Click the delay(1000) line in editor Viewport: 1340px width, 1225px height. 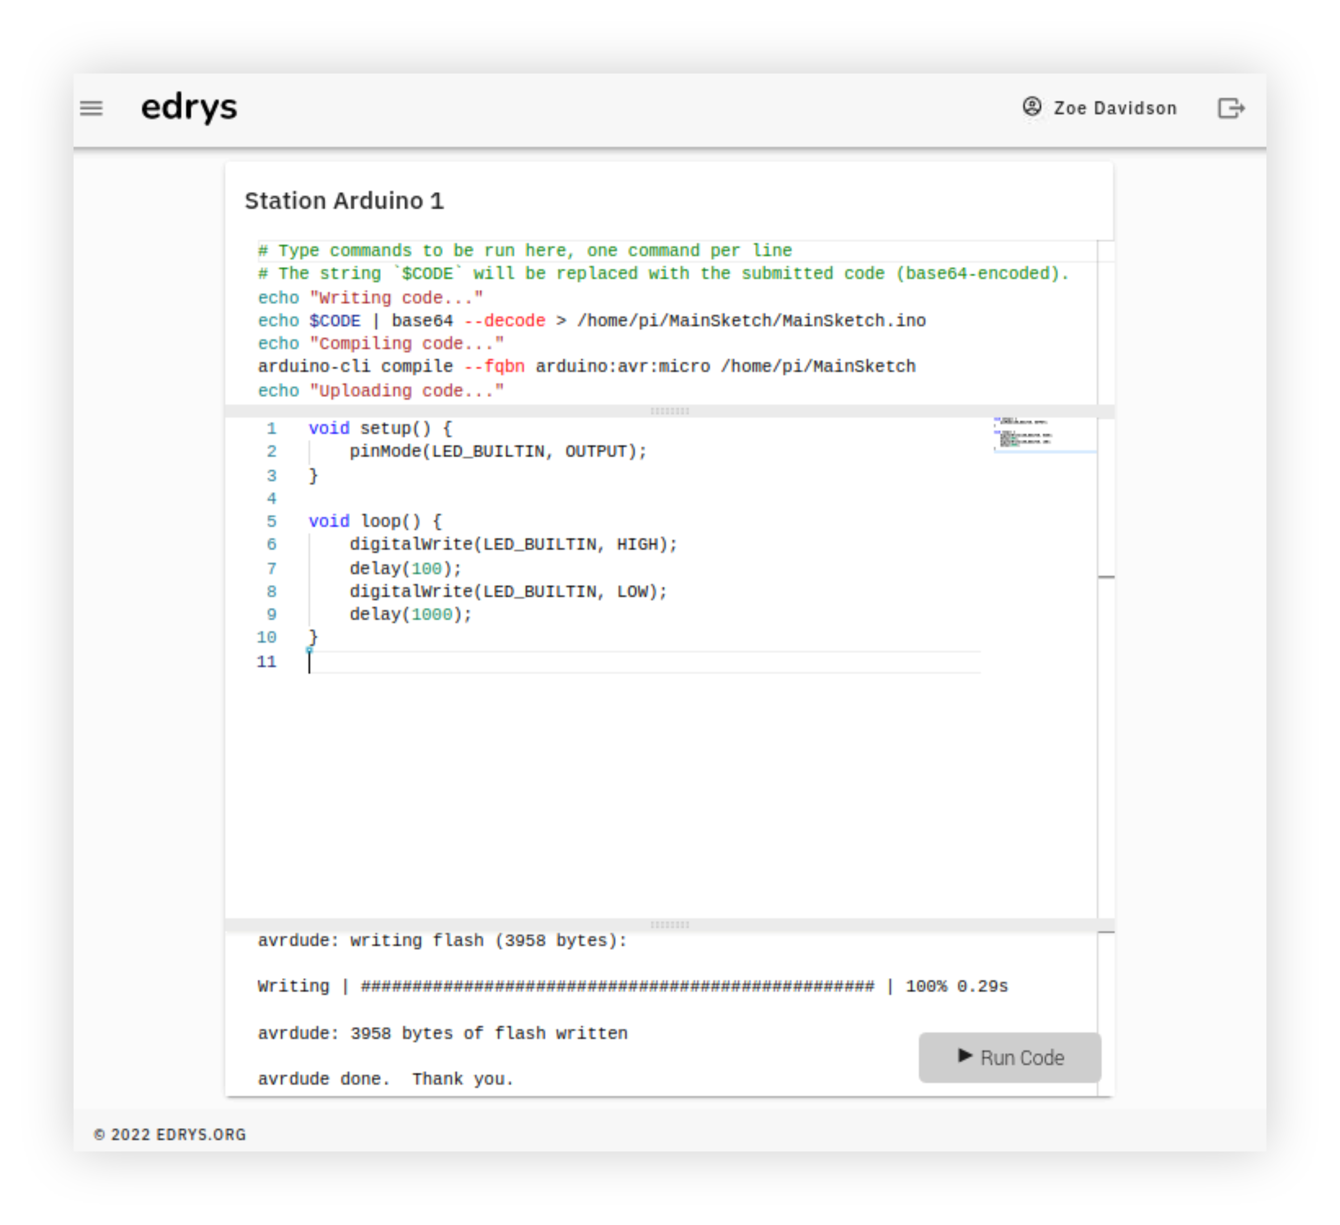click(x=410, y=615)
